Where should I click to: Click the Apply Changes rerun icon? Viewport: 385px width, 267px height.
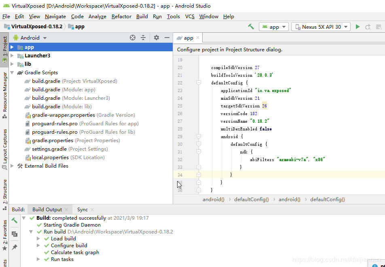(x=368, y=27)
